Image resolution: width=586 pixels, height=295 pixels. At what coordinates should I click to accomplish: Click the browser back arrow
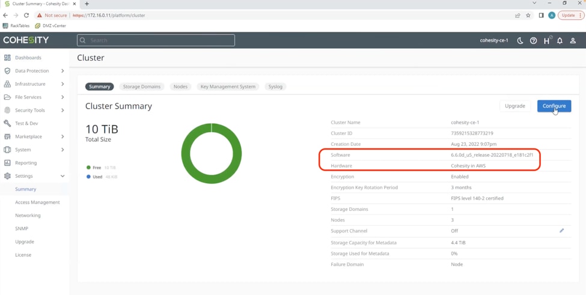(5, 15)
